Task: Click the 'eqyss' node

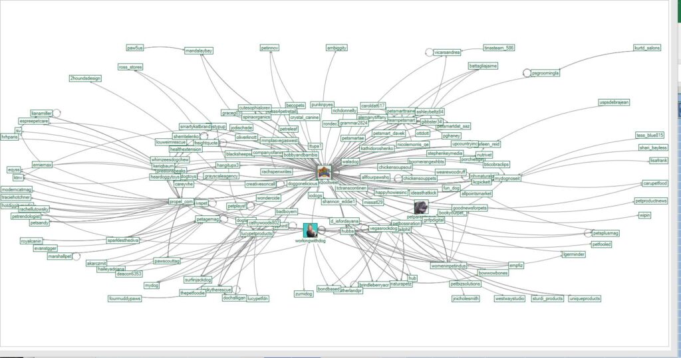Action: (14, 169)
